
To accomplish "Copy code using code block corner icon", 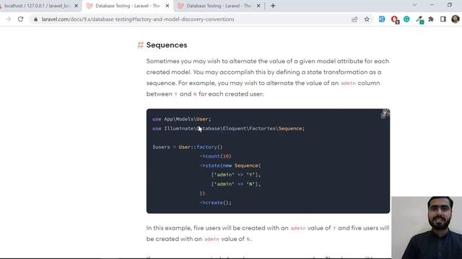I will click(x=385, y=114).
